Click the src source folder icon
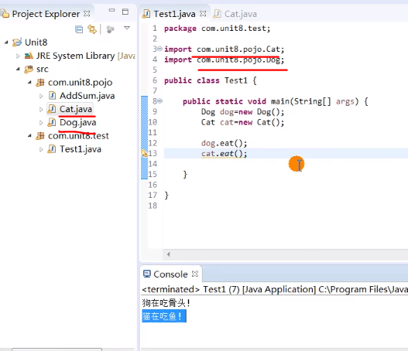 (29, 69)
